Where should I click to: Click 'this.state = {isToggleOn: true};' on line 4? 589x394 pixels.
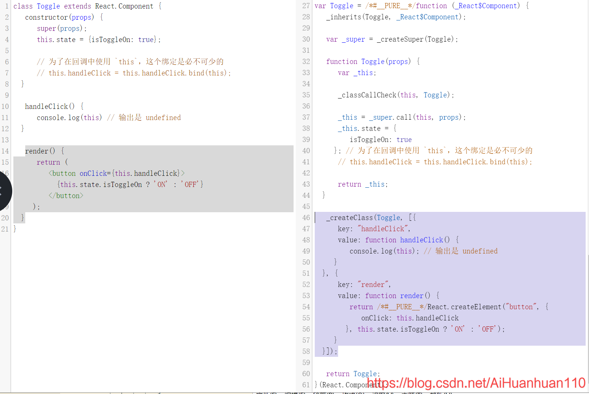click(99, 39)
